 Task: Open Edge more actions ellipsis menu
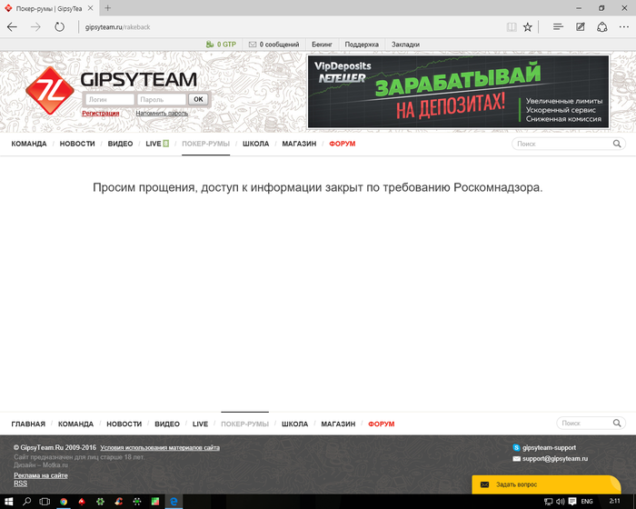[624, 27]
